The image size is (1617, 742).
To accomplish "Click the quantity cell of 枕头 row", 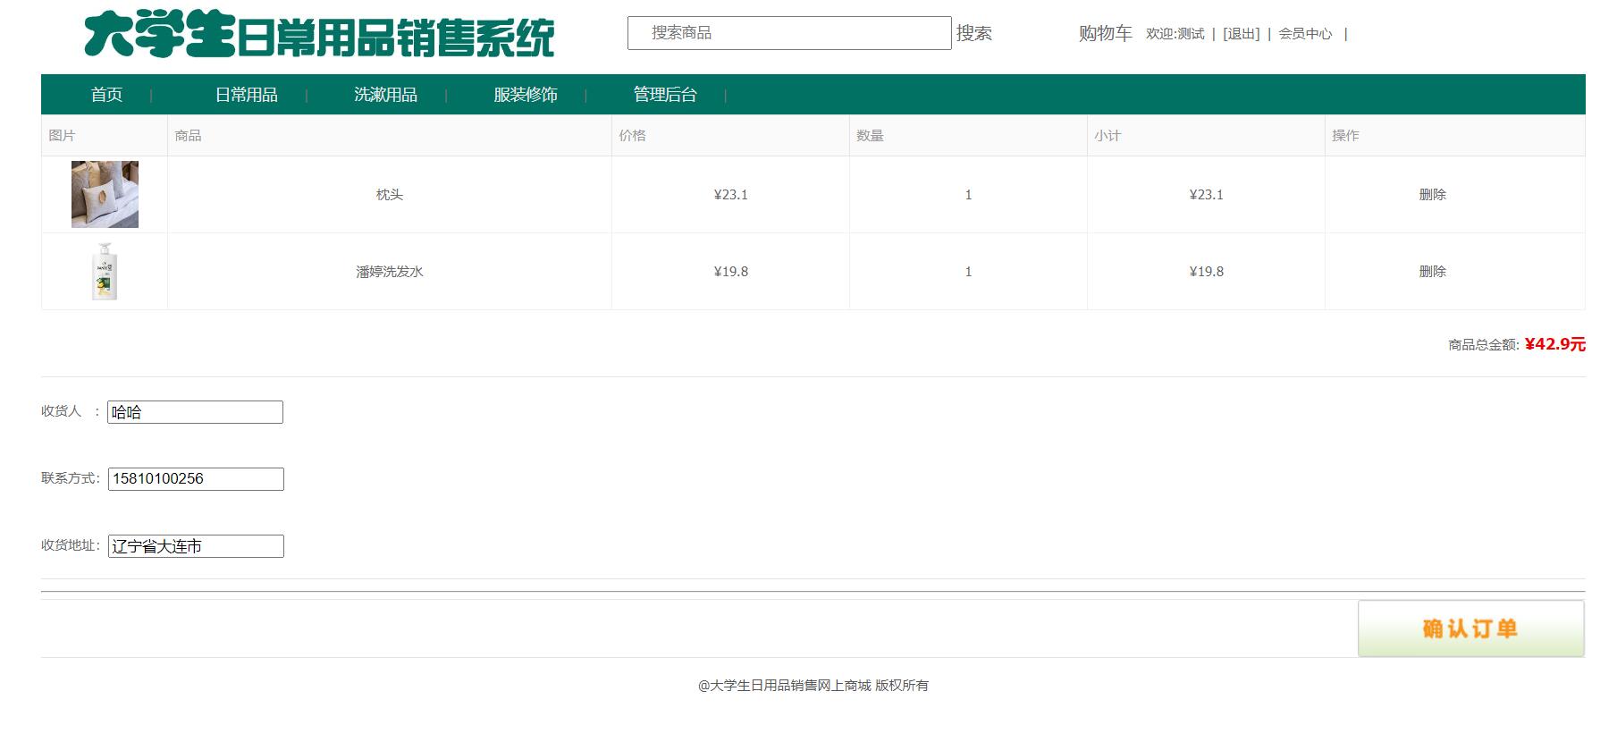I will [968, 195].
